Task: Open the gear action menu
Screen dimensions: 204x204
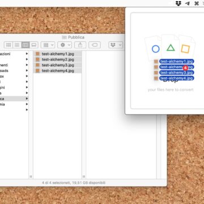Action: pos(65,45)
